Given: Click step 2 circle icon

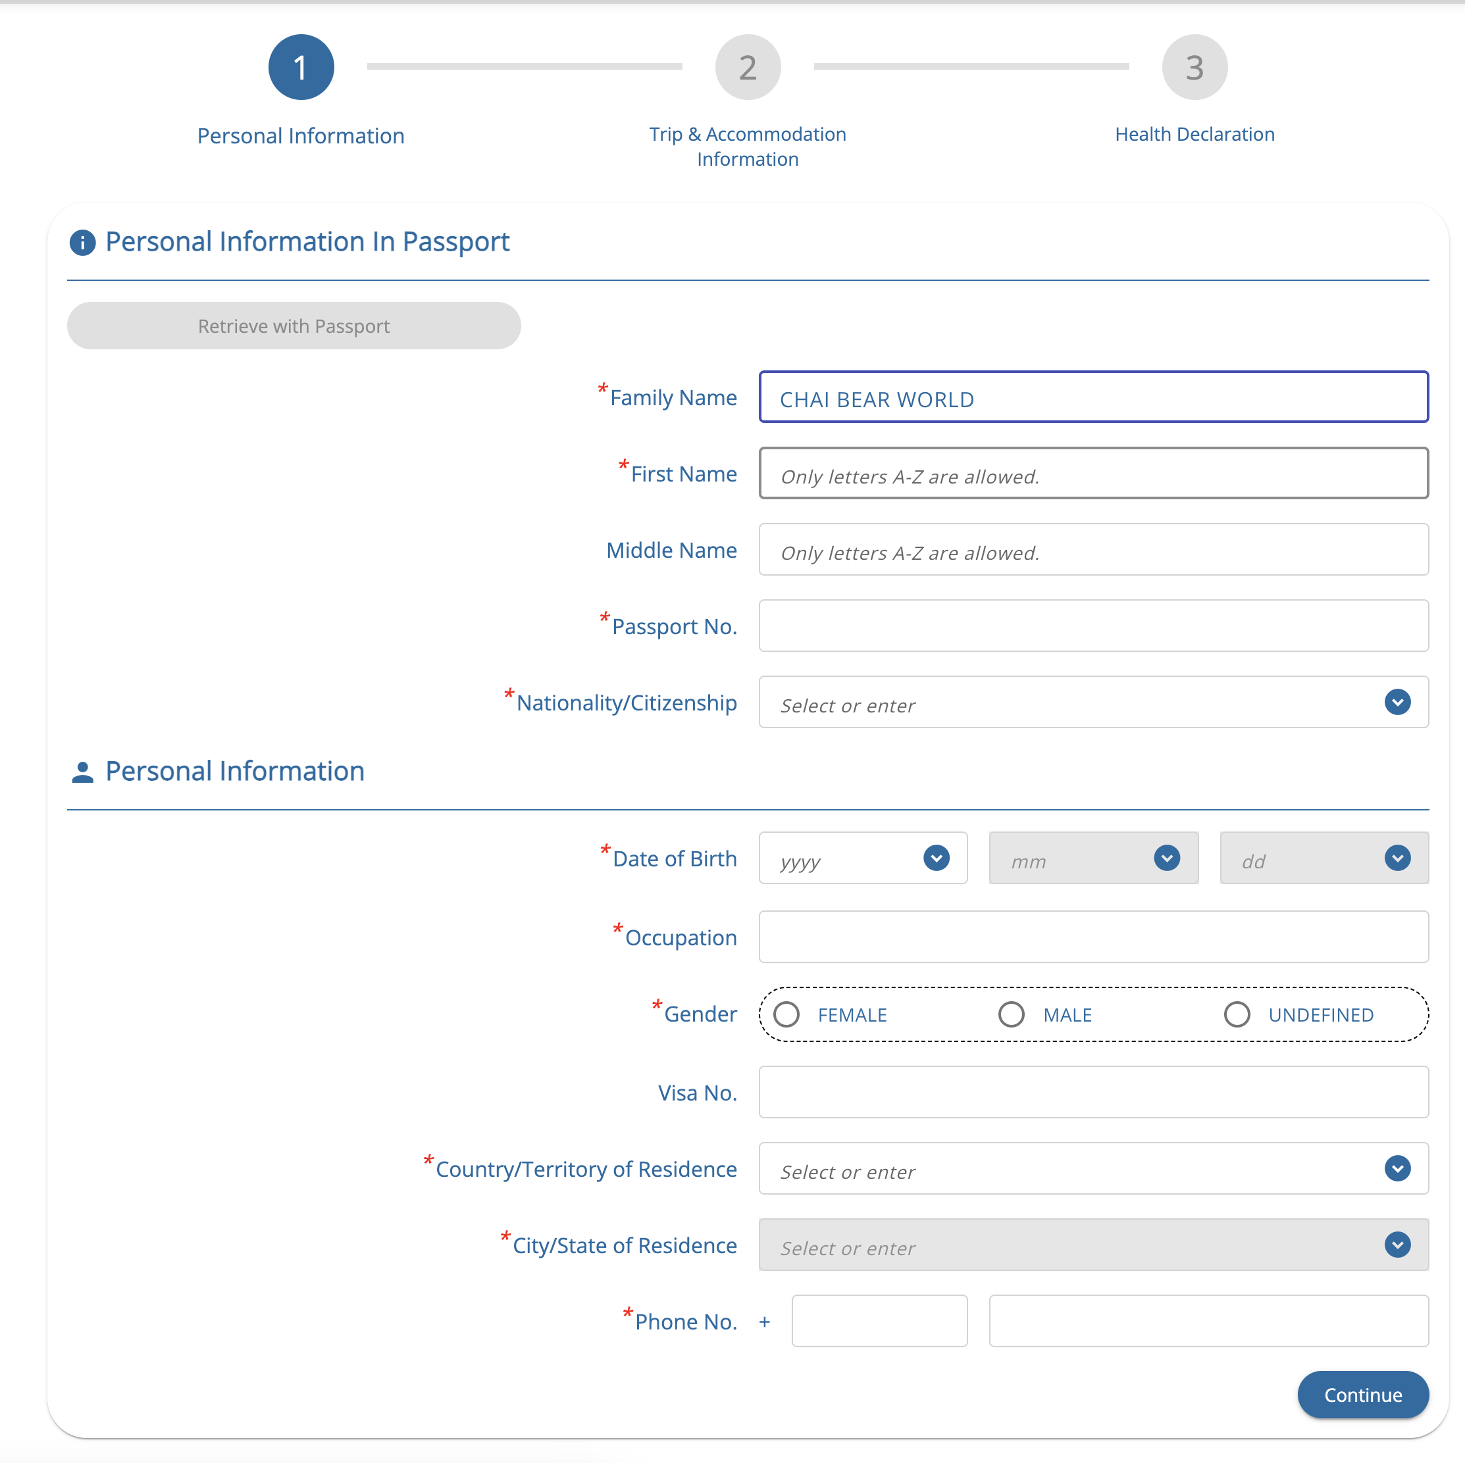Looking at the screenshot, I should 747,68.
